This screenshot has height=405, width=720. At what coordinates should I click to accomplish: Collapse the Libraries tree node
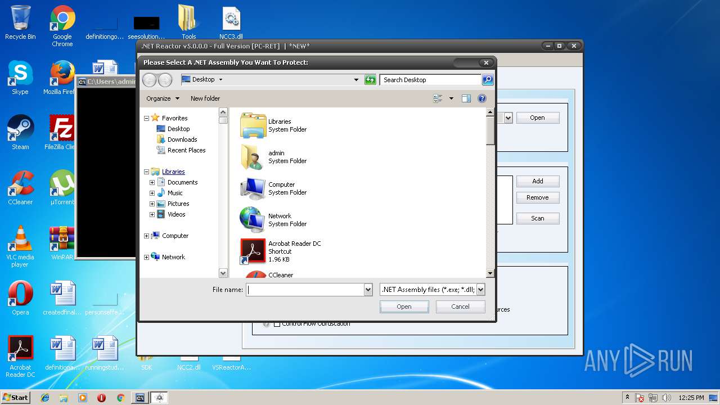coord(147,172)
